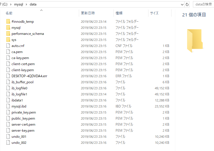
Task: Select the auto.cnf file icon
Action: (8, 46)
